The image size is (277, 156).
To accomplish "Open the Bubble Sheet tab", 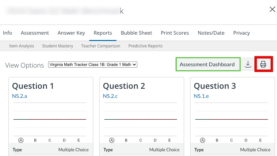I will click(x=136, y=33).
